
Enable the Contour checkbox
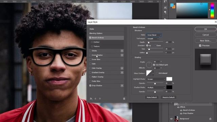point(92,42)
